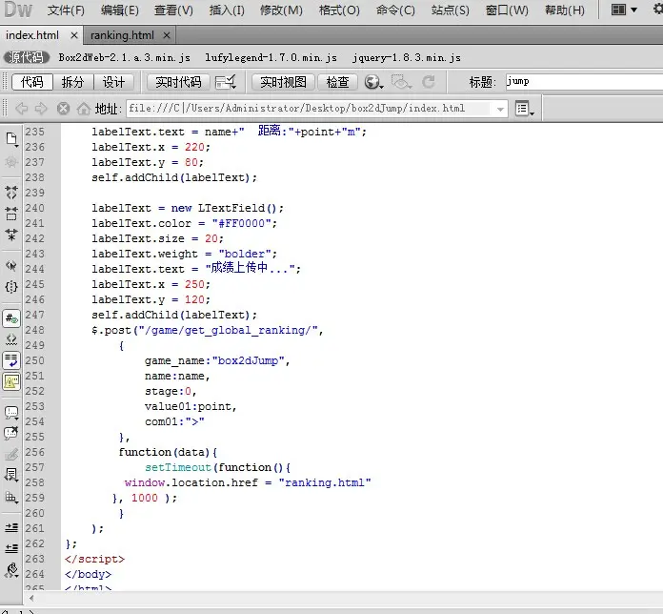Screen dimensions: 663x614
Task: Click the check browser compatibility icon
Action: (x=226, y=82)
